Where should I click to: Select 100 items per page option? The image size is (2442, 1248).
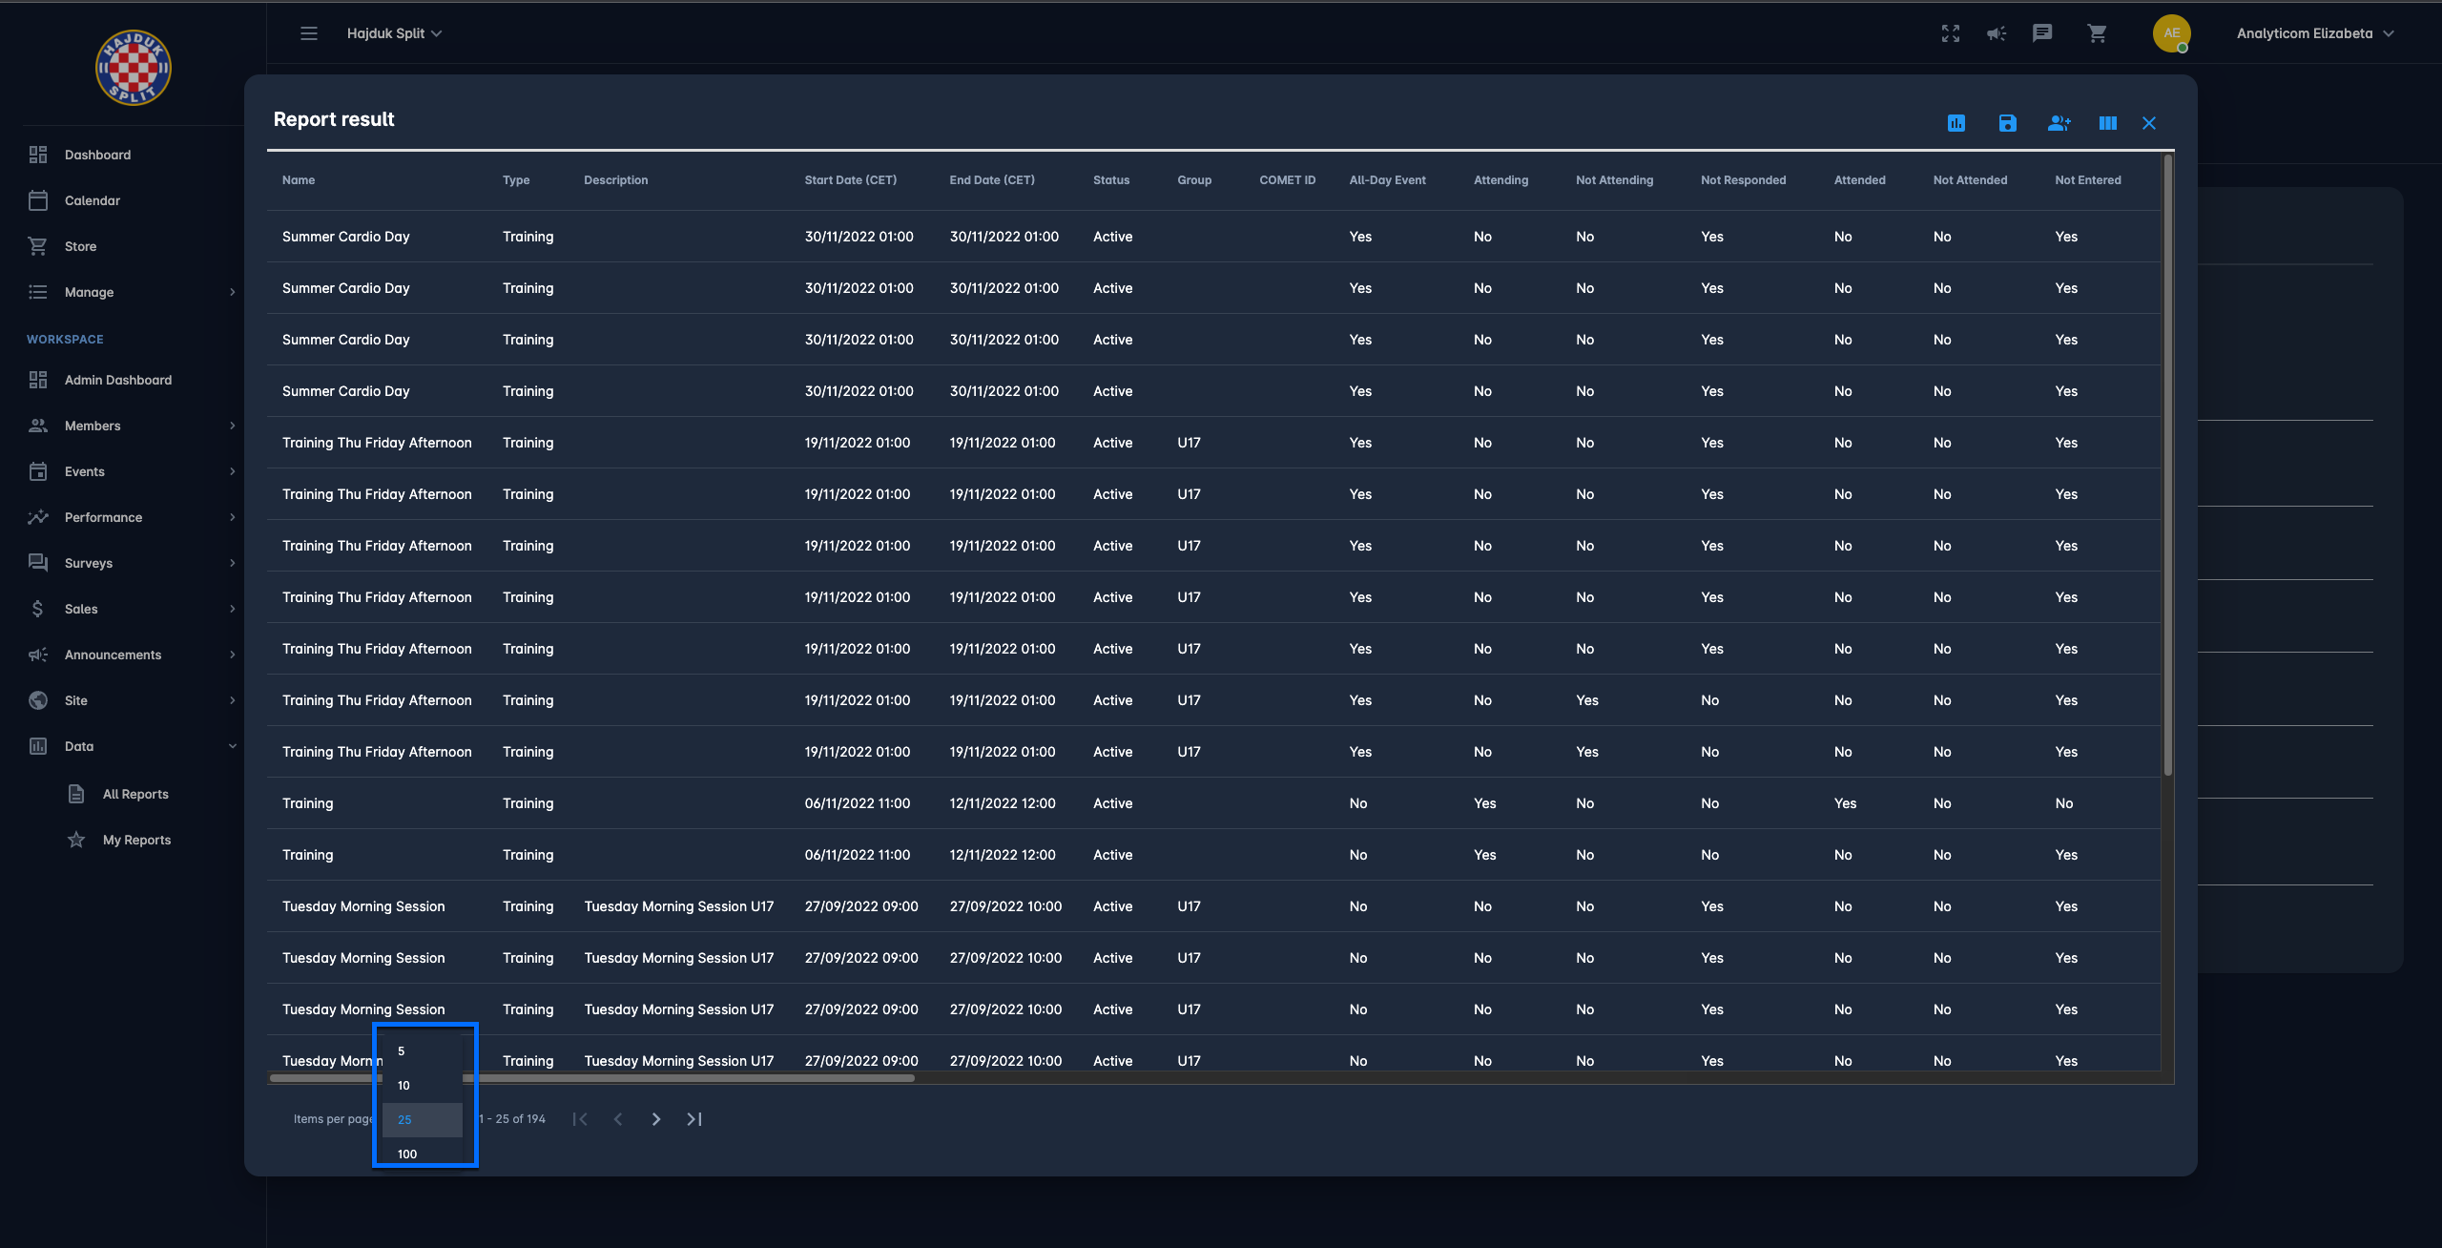[x=407, y=1154]
